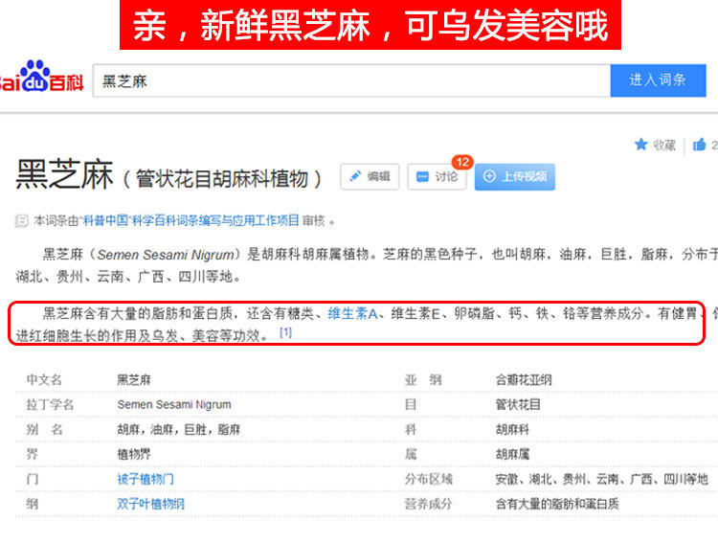Click the 管状花目 value in info table
Image resolution: width=718 pixels, height=543 pixels.
pos(518,404)
